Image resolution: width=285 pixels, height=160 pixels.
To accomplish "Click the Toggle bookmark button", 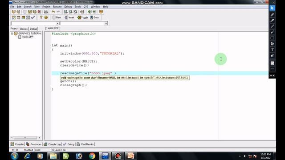I will pos(83,18).
